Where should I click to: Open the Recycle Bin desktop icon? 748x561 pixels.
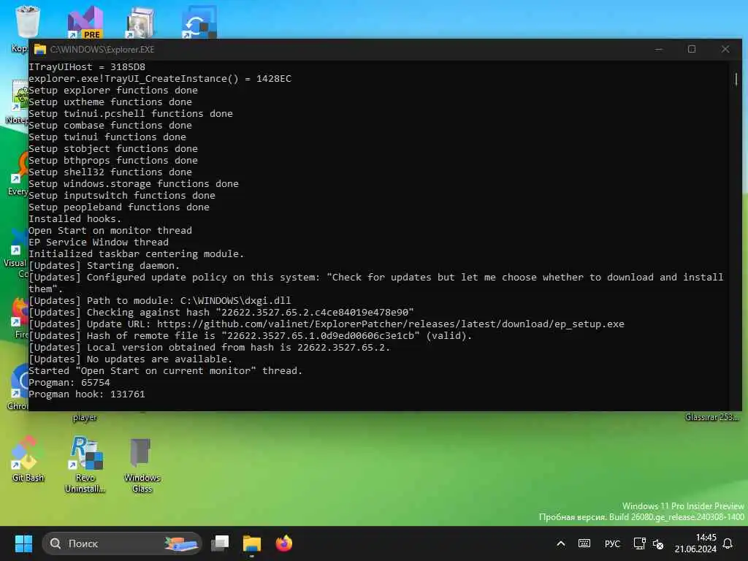(x=27, y=21)
